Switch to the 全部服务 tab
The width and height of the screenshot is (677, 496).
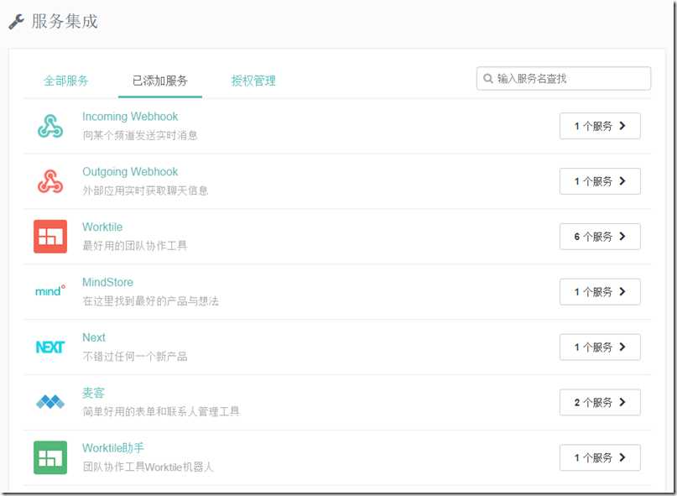(66, 81)
